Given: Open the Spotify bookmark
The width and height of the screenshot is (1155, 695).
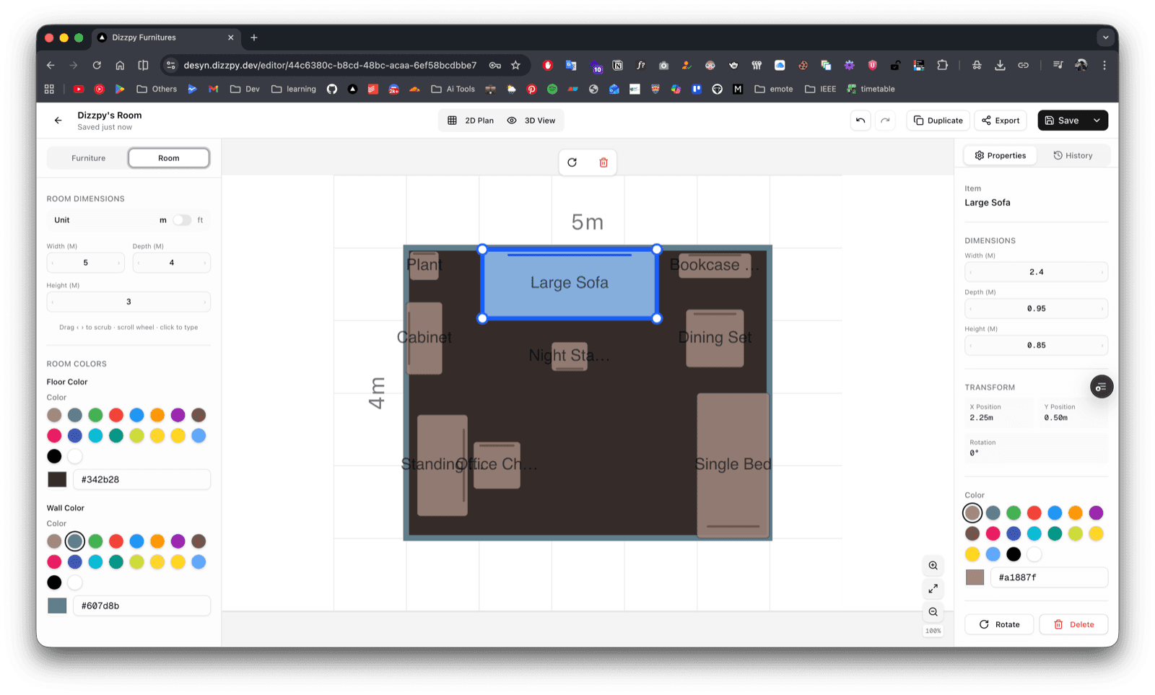Looking at the screenshot, I should pyautogui.click(x=552, y=89).
